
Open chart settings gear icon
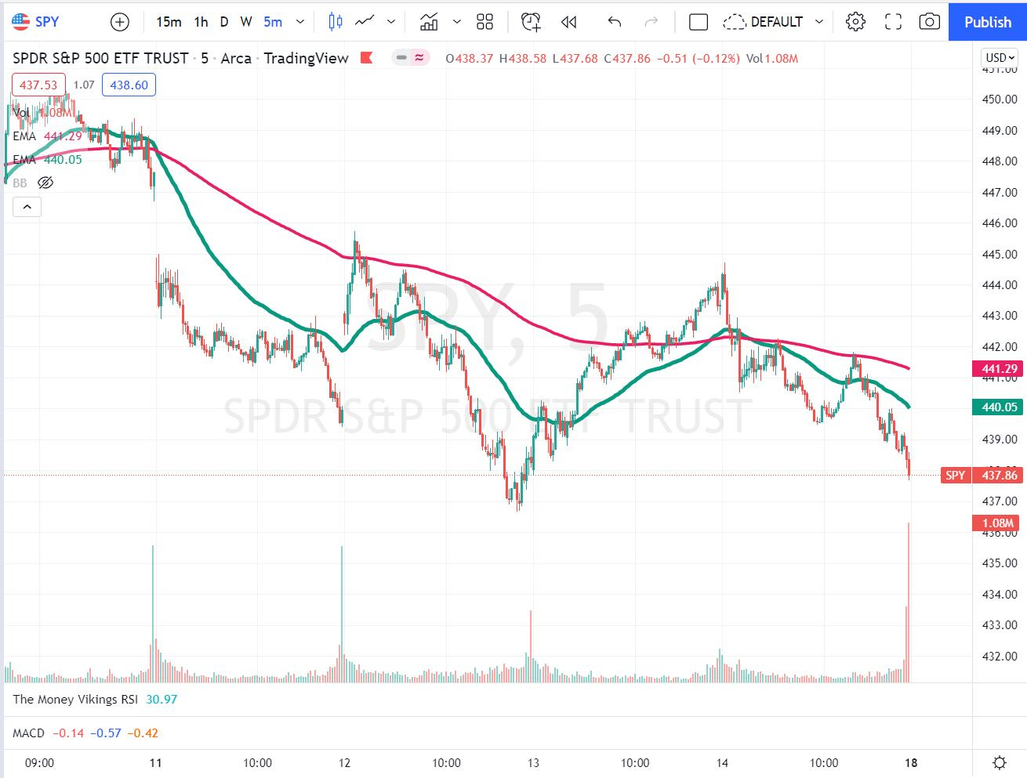(856, 22)
